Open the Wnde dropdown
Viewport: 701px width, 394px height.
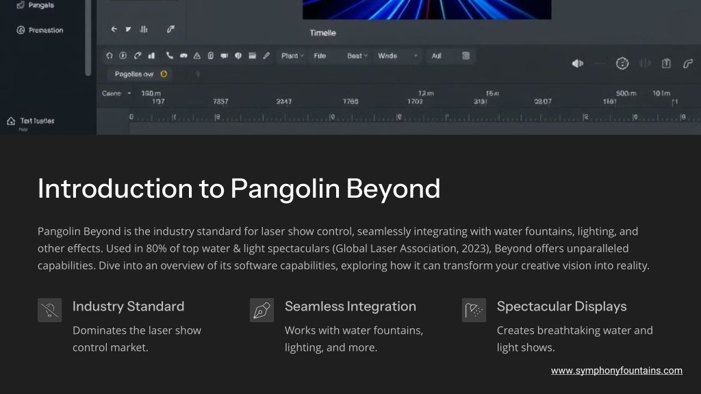[398, 56]
